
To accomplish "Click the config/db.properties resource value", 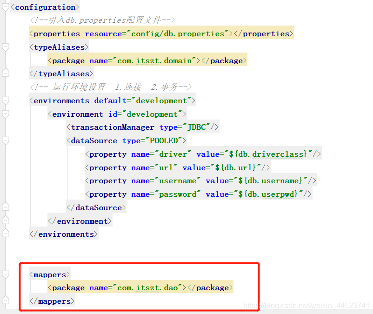I will pos(178,34).
